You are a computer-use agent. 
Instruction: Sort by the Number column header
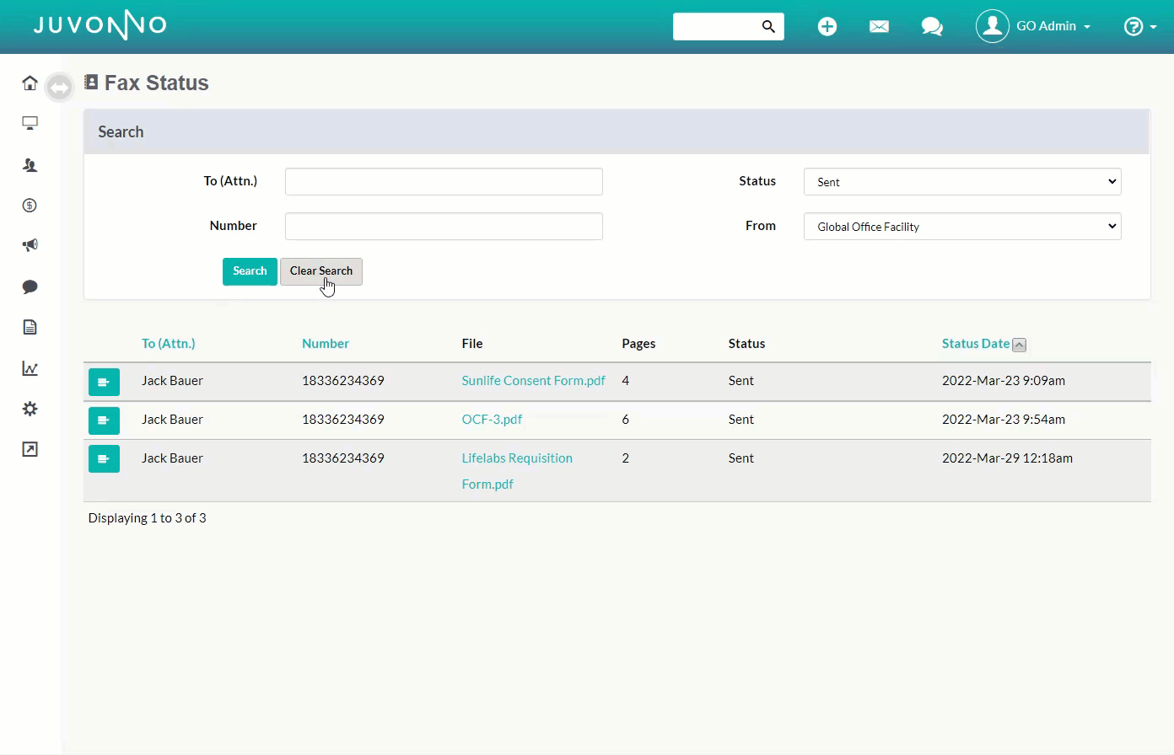coord(325,344)
